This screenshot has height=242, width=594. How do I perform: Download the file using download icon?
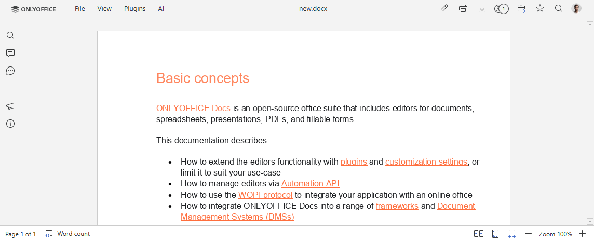(482, 8)
